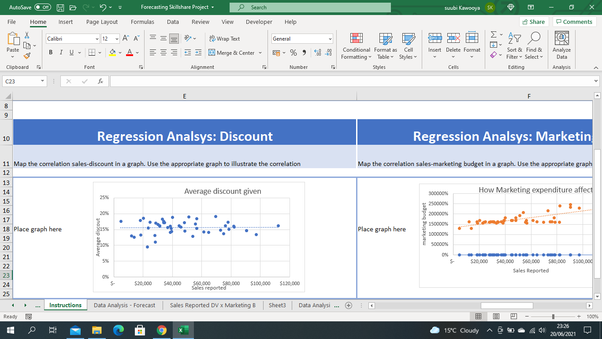Screen dimensions: 602x339
Task: Open the font size 12 dropdown
Action: click(116, 39)
